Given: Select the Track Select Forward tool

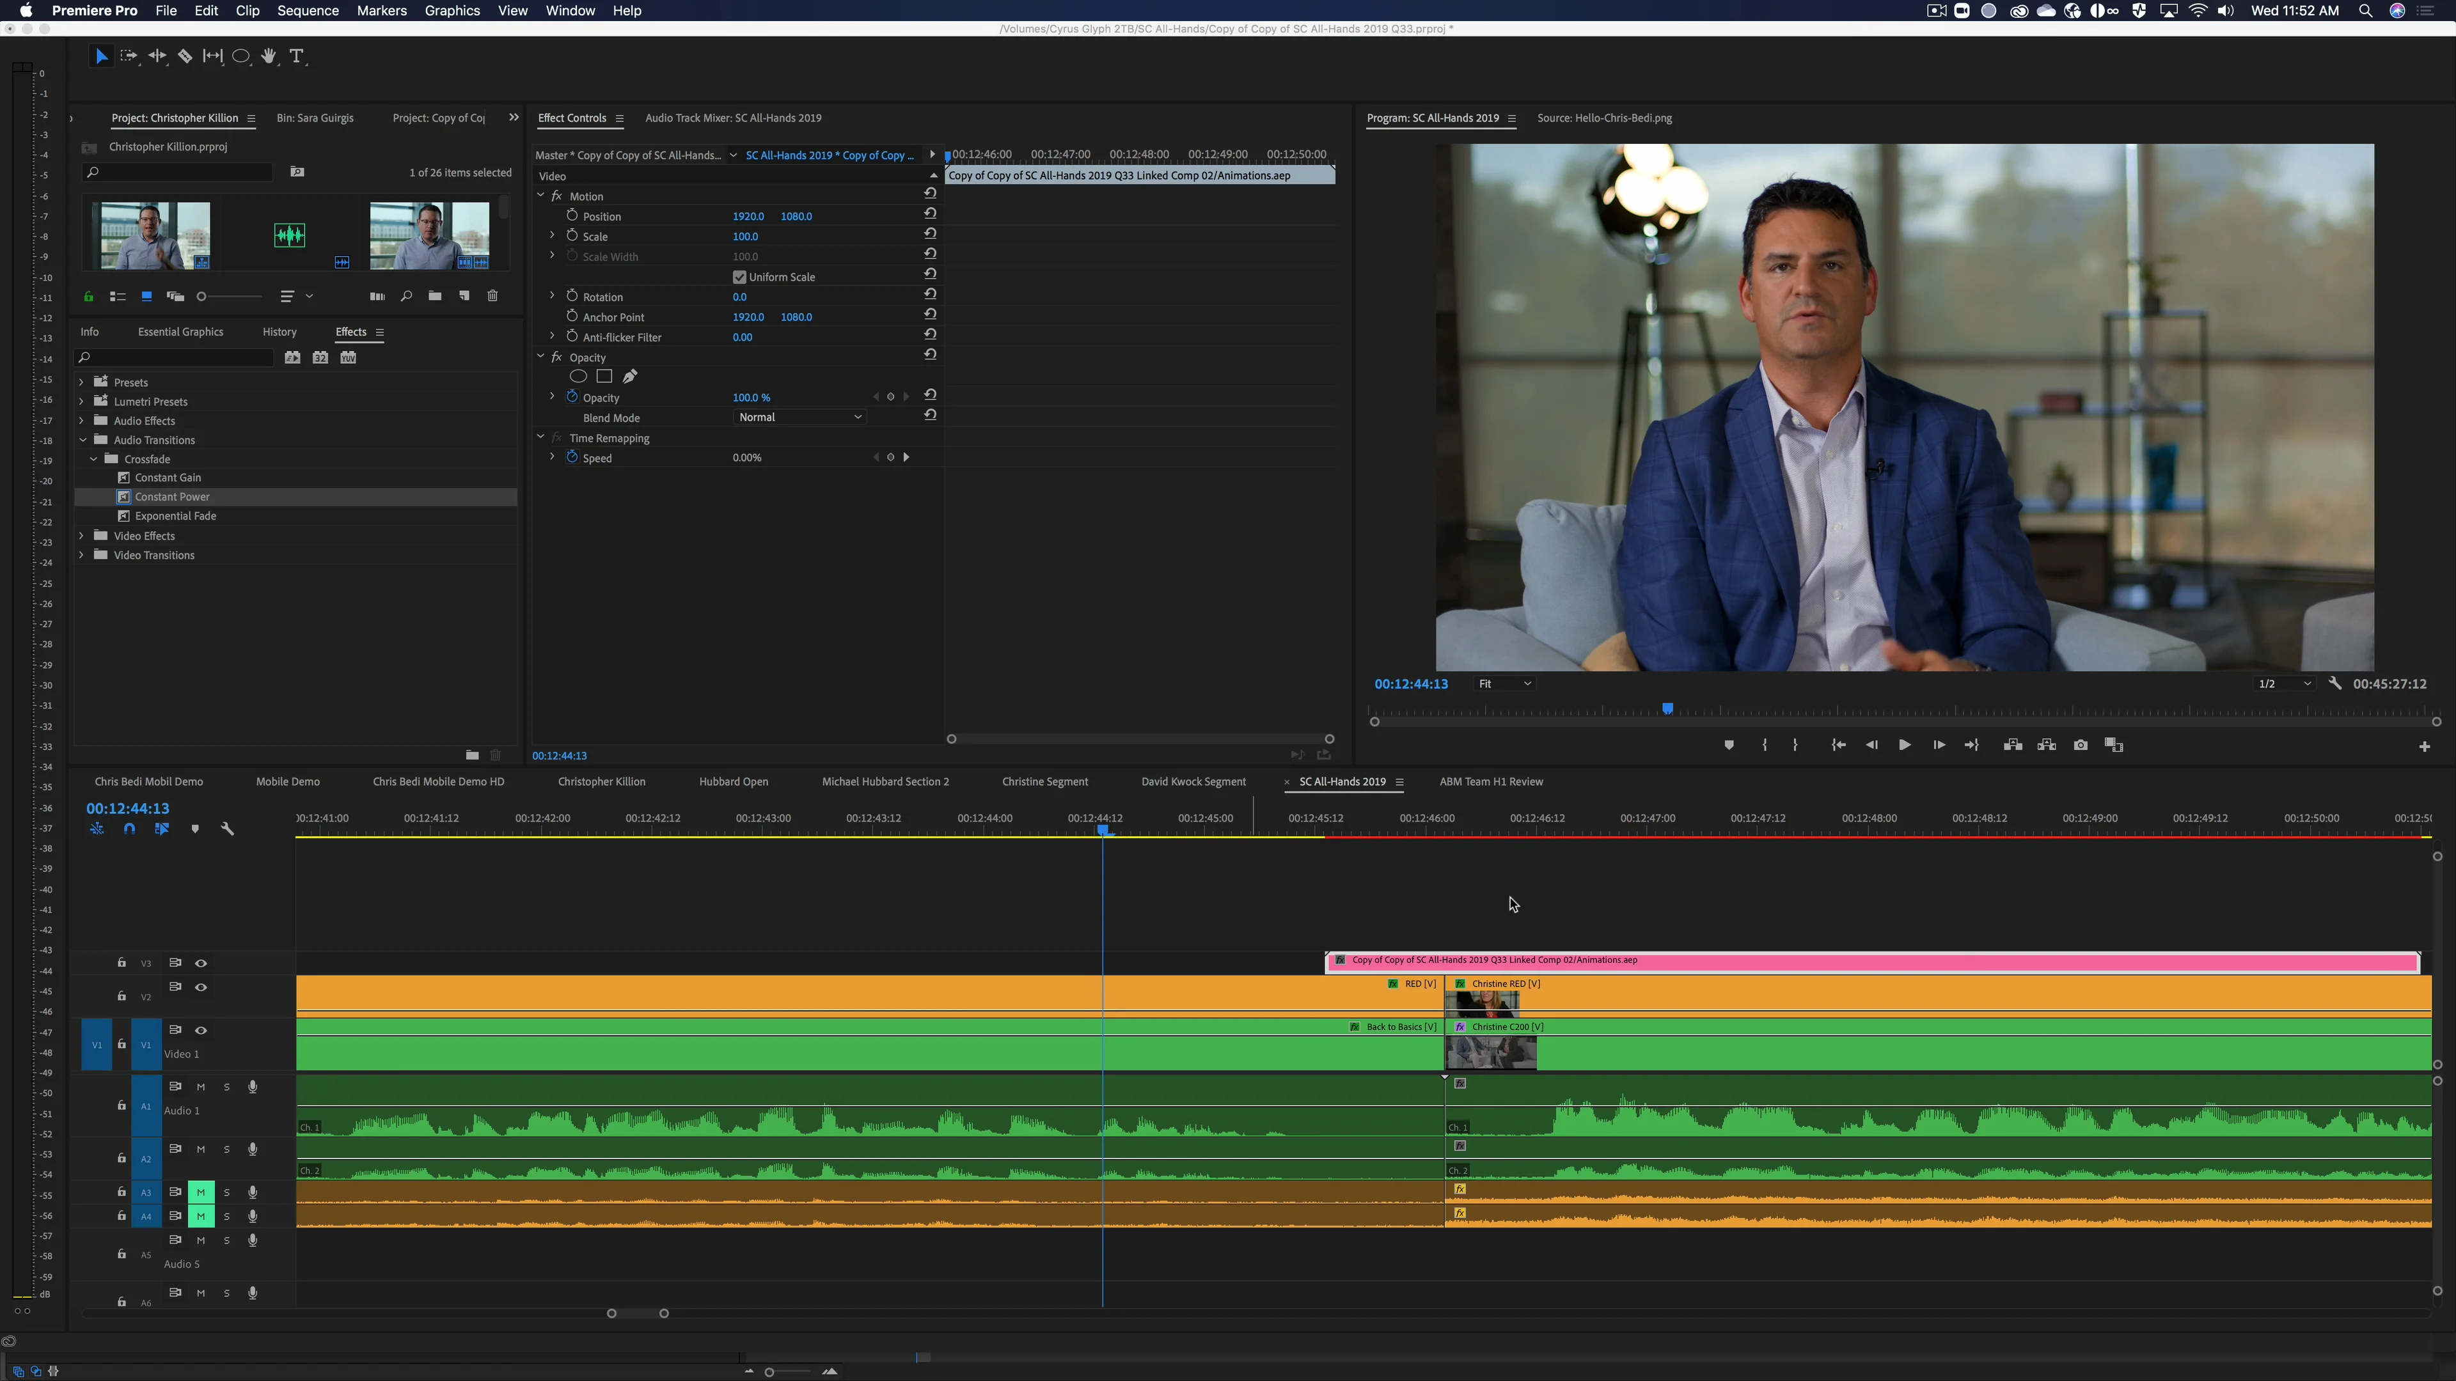Looking at the screenshot, I should (x=129, y=56).
